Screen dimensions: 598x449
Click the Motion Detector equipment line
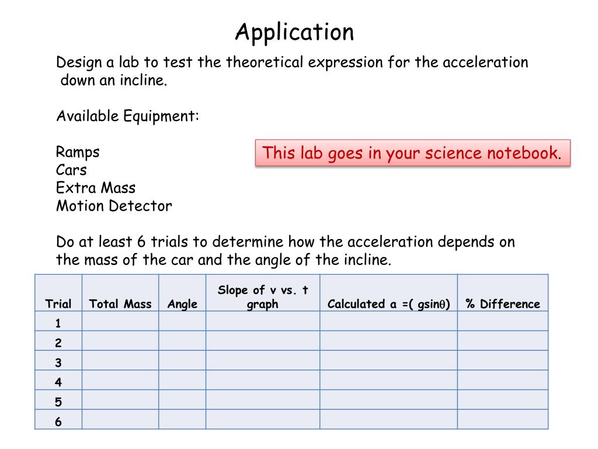point(114,206)
